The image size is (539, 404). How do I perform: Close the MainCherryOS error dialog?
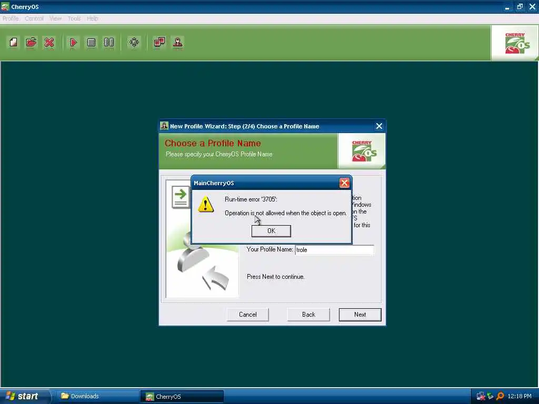[x=344, y=183]
